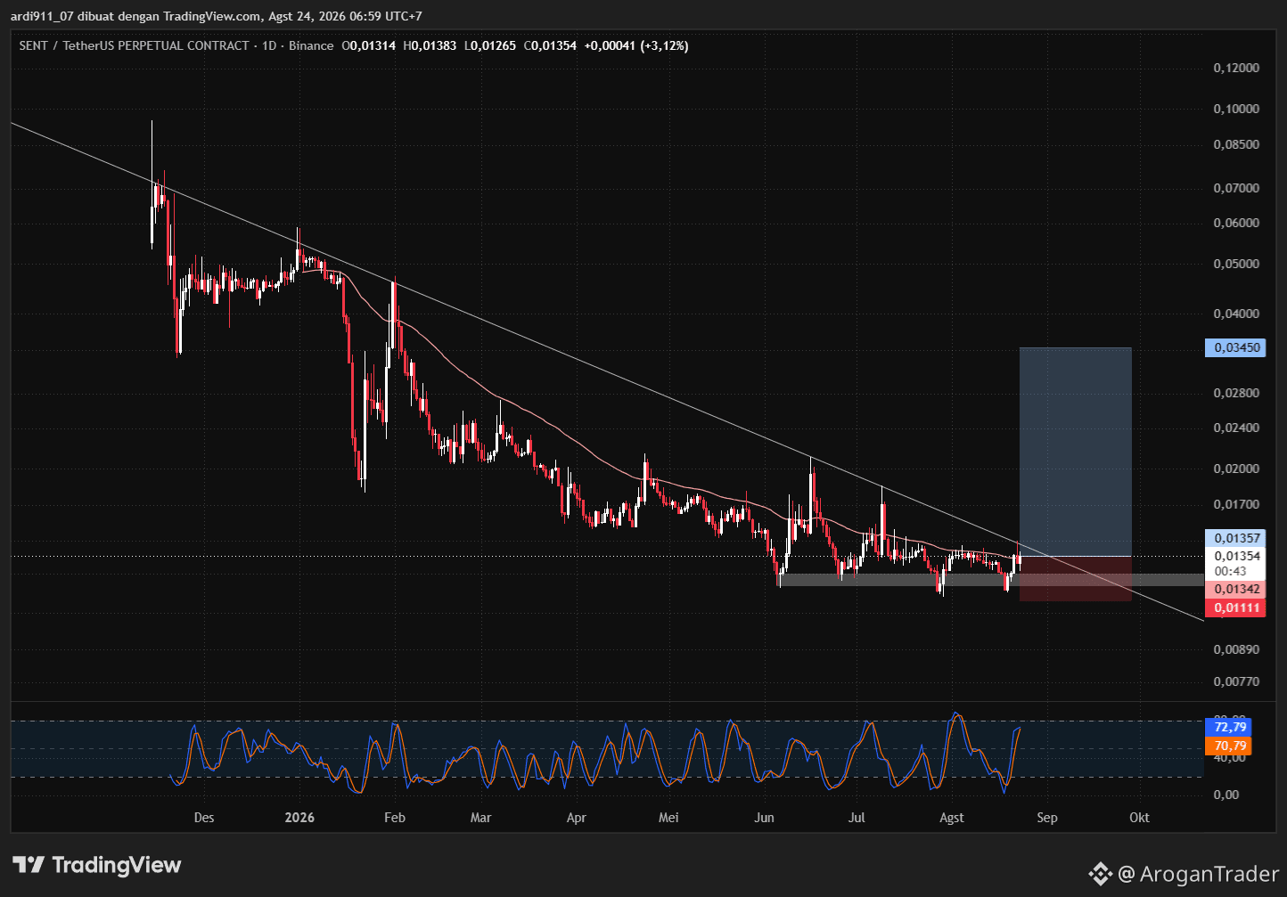1287x897 pixels.
Task: Click the Apr month label on time axis
Action: pos(577,818)
